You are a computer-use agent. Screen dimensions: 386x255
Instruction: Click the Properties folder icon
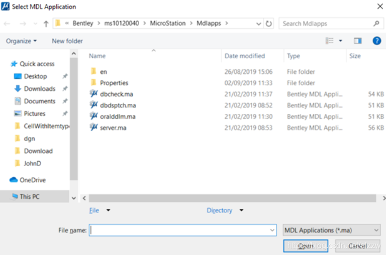93,83
